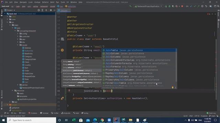
Task: Open the File menu
Action: click(x=6, y=2)
